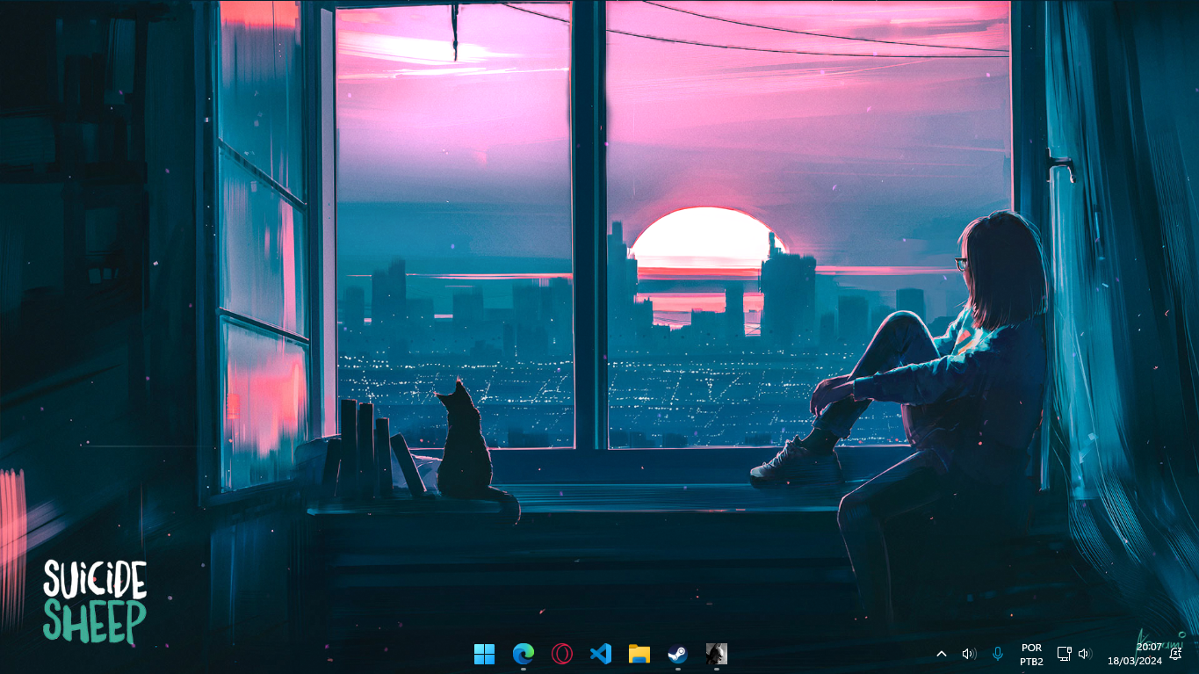Click the cat silhouette on the windowsill
1199x674 pixels.
click(466, 448)
